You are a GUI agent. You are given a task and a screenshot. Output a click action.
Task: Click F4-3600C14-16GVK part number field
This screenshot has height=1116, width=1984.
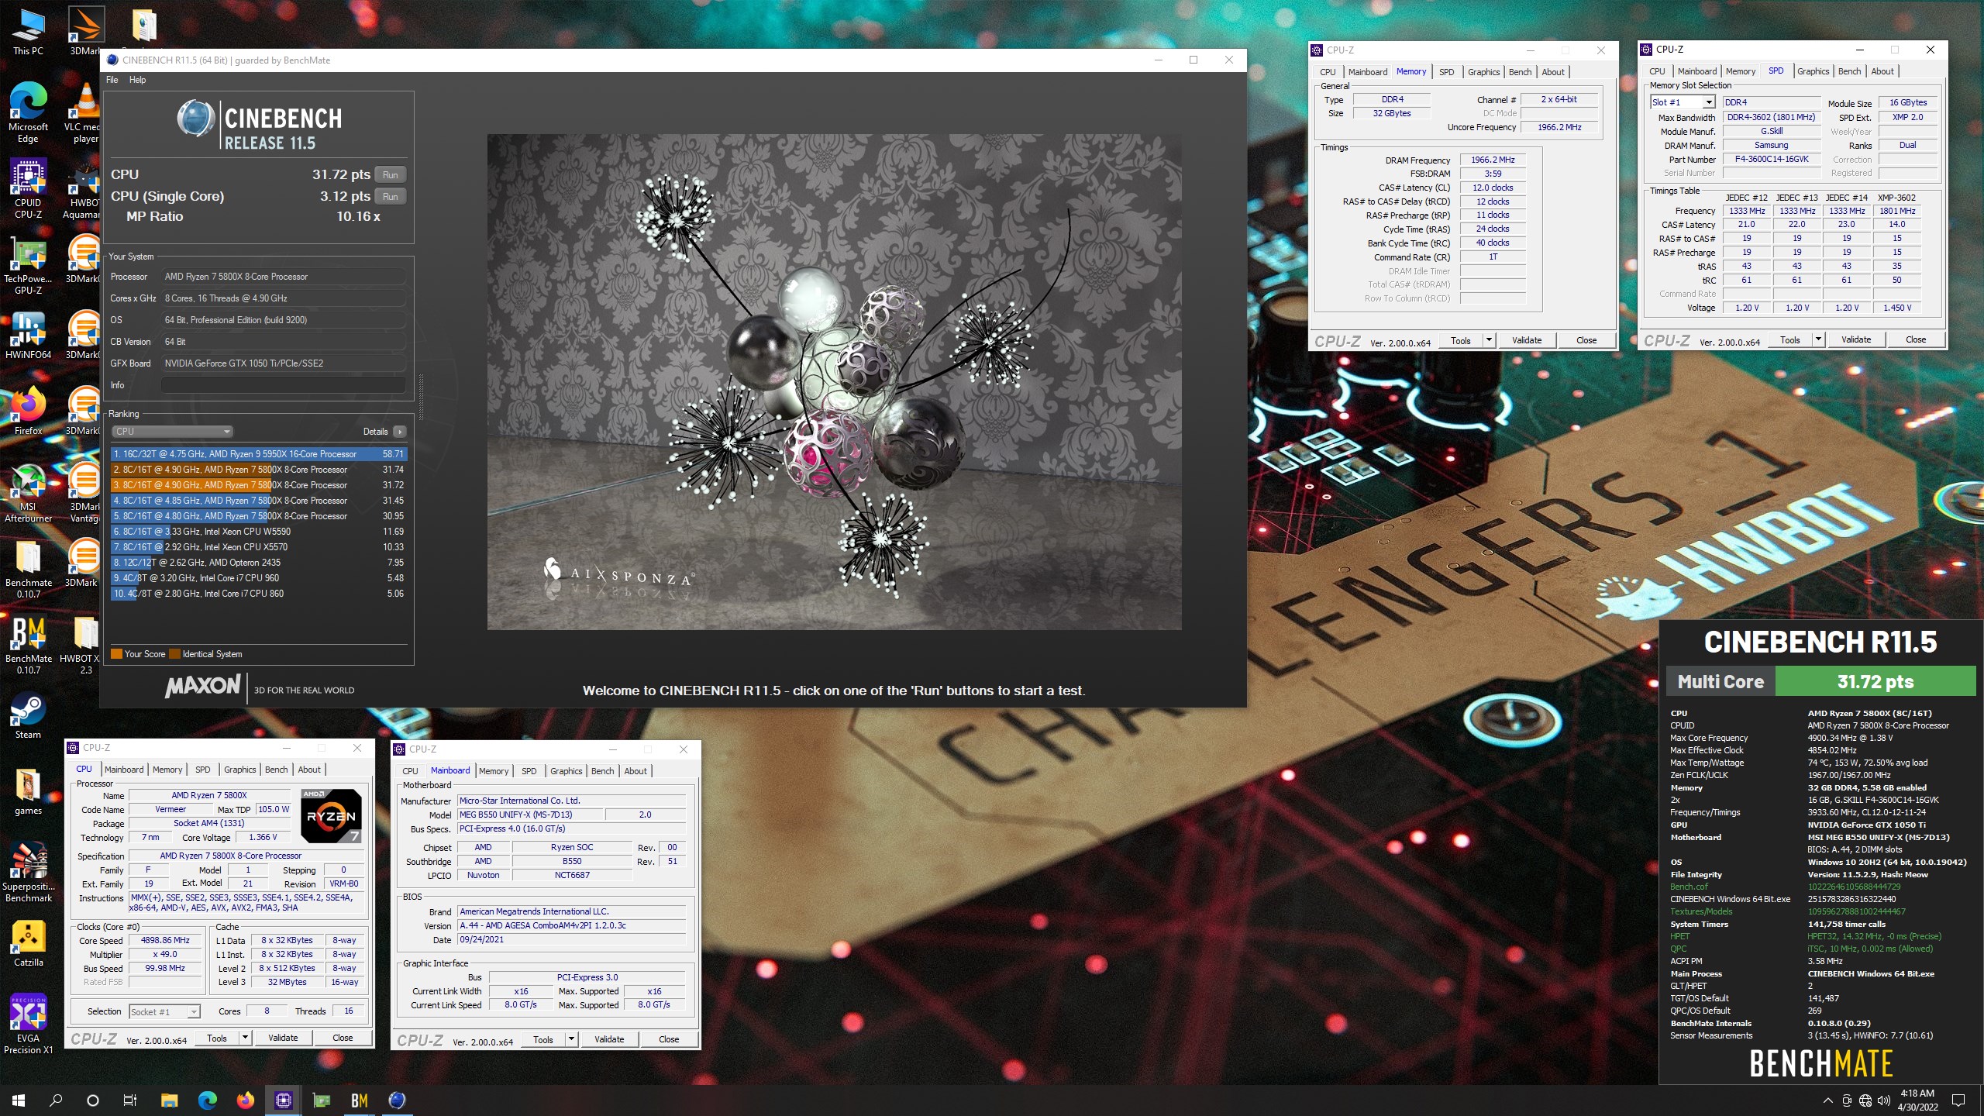pos(1771,159)
